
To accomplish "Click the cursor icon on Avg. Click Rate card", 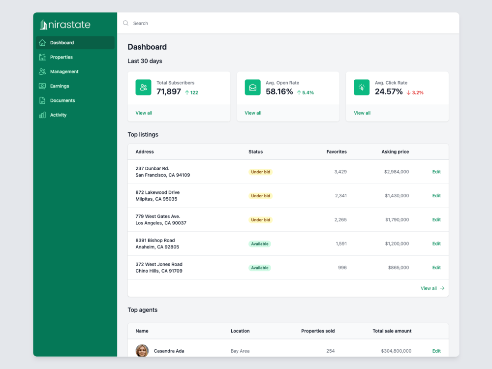I will point(362,88).
